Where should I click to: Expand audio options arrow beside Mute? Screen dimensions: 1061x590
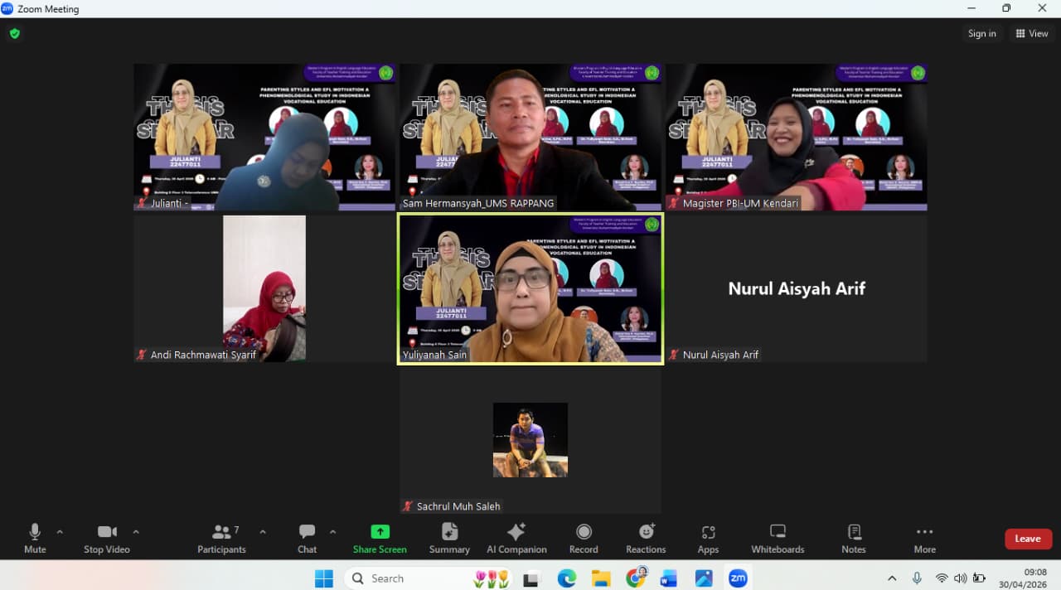pos(60,532)
